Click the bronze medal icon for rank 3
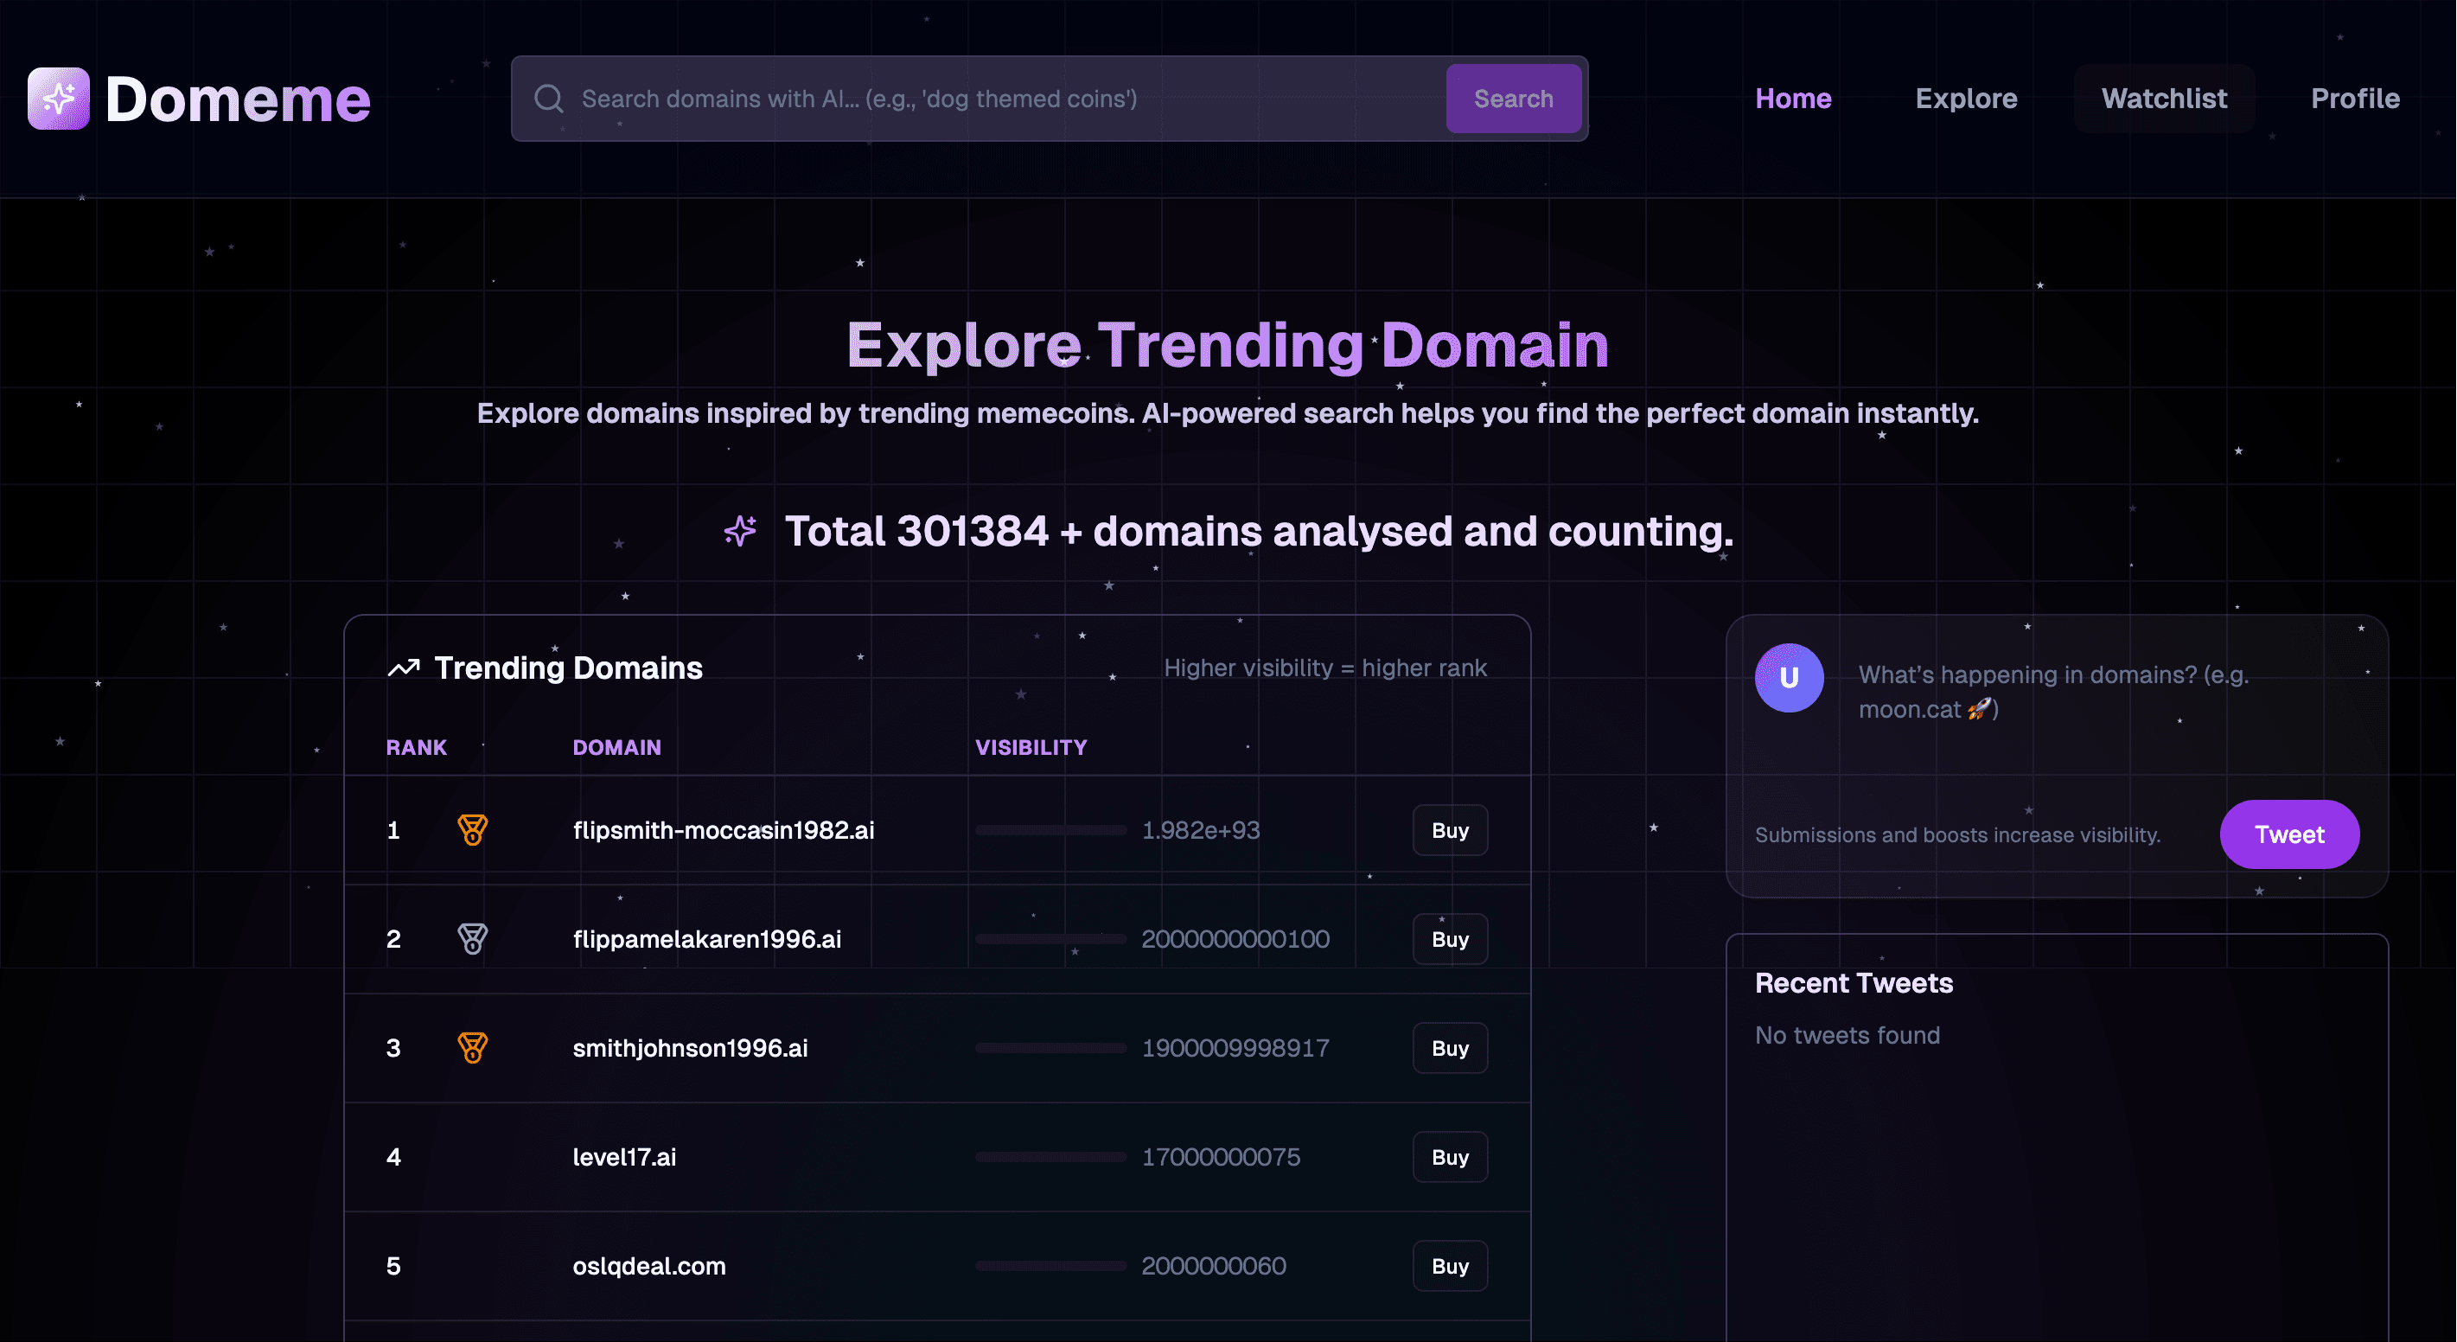The image size is (2457, 1342). (472, 1047)
